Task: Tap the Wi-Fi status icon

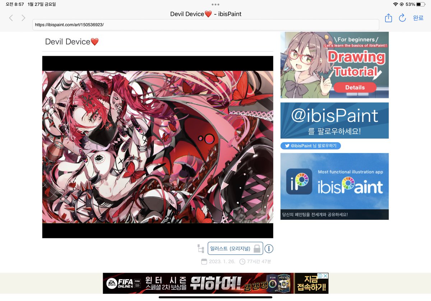Action: [x=396, y=4]
